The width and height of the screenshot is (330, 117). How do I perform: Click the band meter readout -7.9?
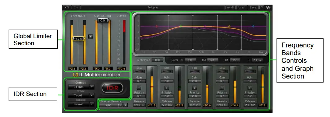(x=262, y=105)
